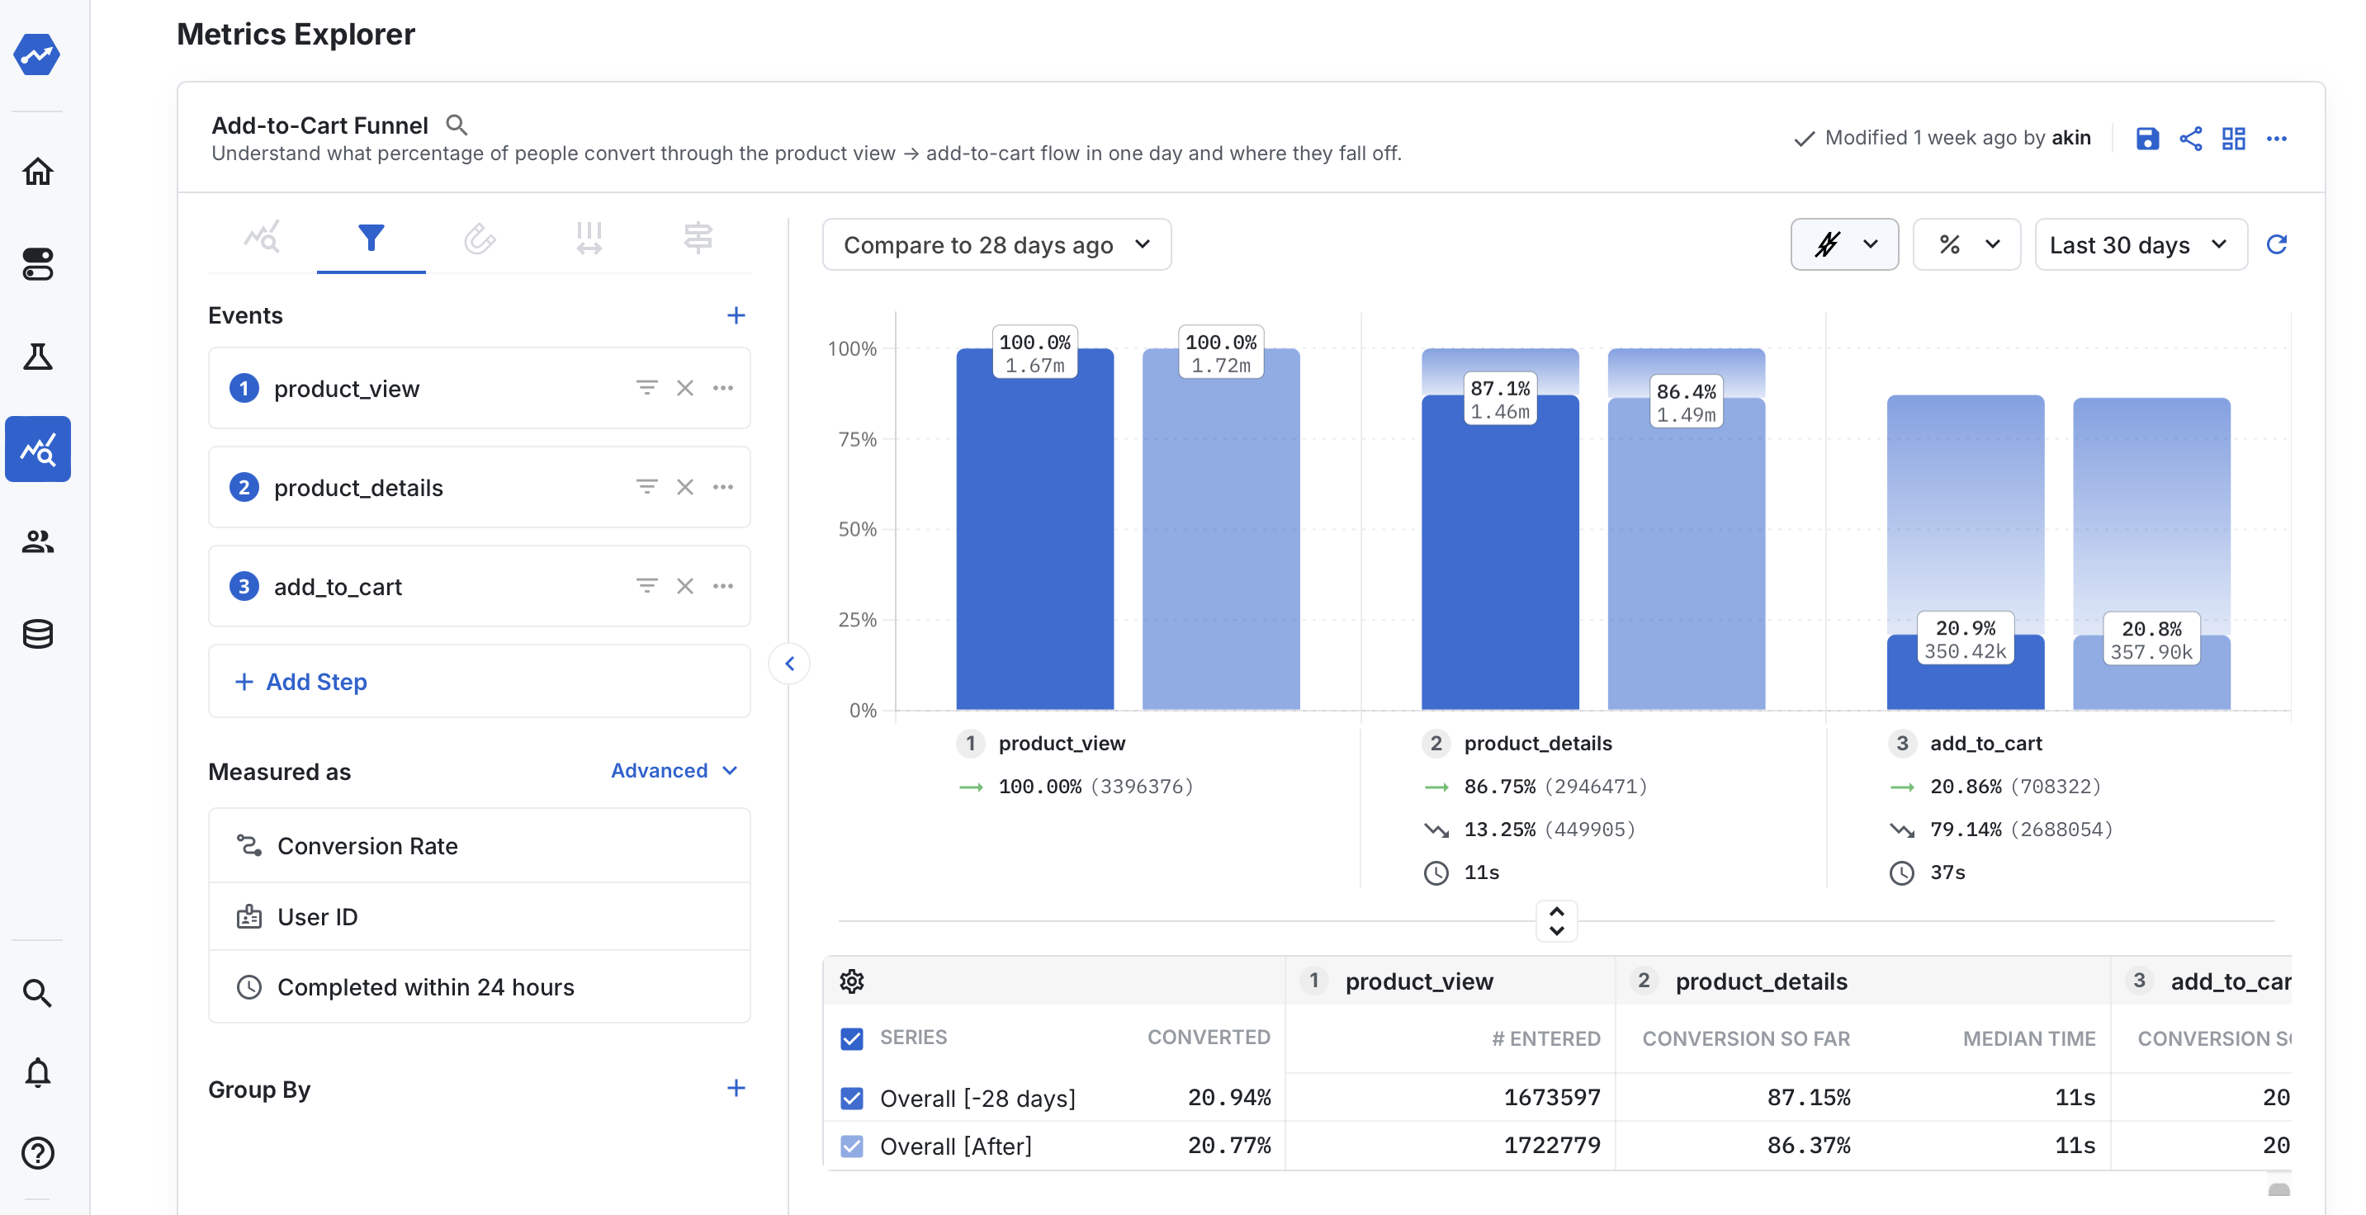Click the CONVERTED column header

(1209, 1037)
